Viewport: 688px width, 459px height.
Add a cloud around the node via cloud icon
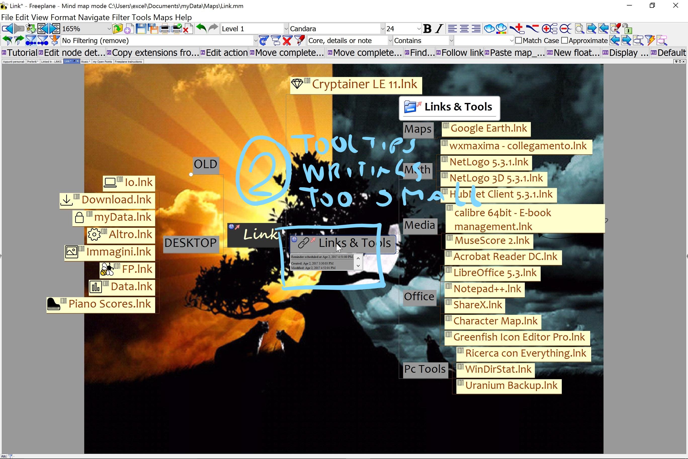click(489, 28)
